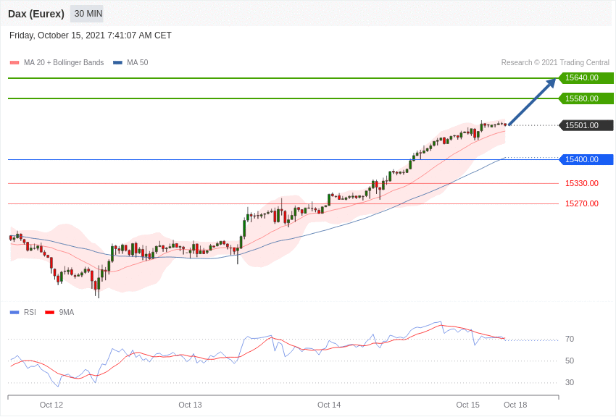Click the RSI 70 level label

click(x=570, y=339)
